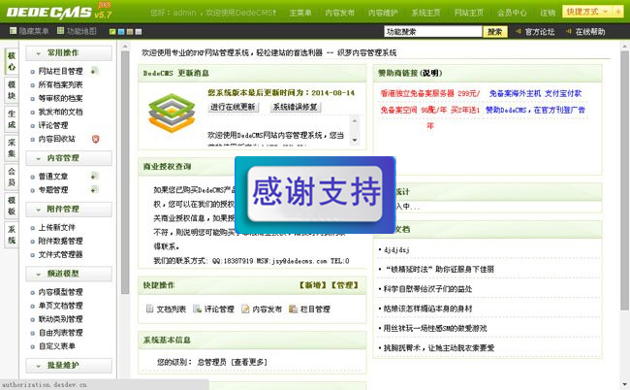
Task: Click the 功能搜索 search input field
Action: pyautogui.click(x=432, y=31)
